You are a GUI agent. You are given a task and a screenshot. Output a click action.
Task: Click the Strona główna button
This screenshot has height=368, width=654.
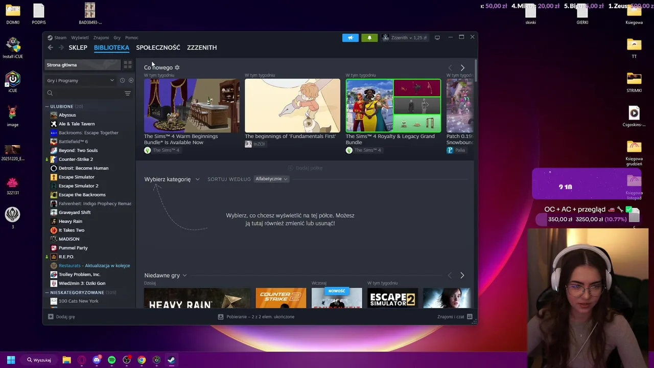click(83, 65)
